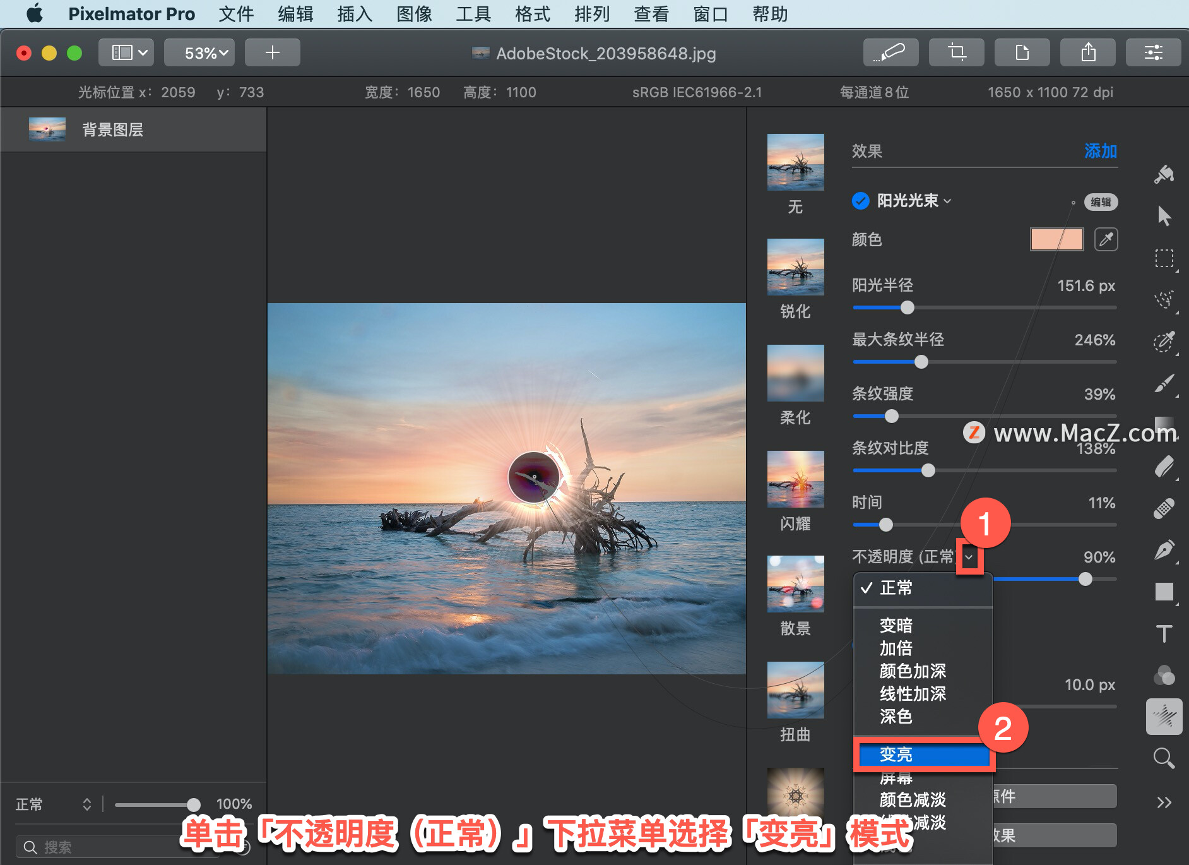Screen dimensions: 1189x865
Task: Open the 窗口 menu
Action: click(711, 13)
